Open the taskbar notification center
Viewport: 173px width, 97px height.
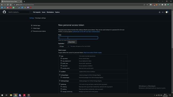(170, 95)
